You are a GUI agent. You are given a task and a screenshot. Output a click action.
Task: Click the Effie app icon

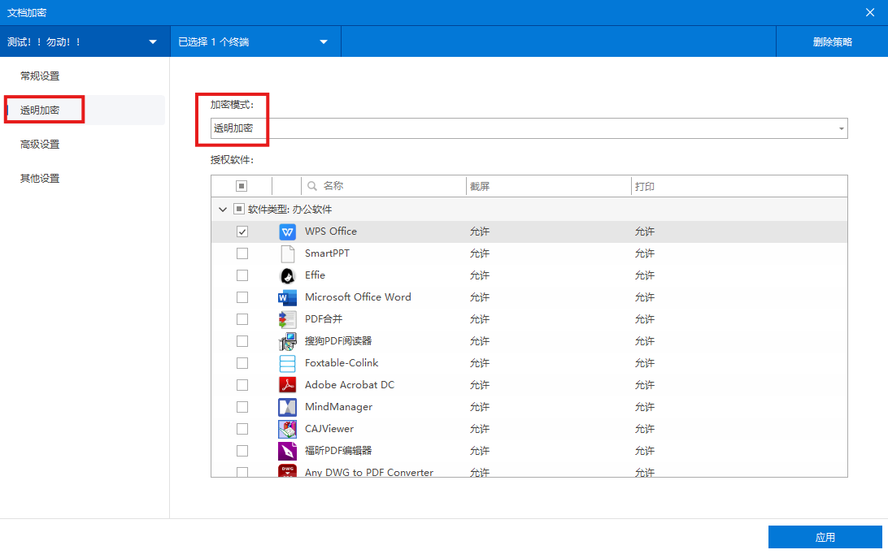pos(287,275)
